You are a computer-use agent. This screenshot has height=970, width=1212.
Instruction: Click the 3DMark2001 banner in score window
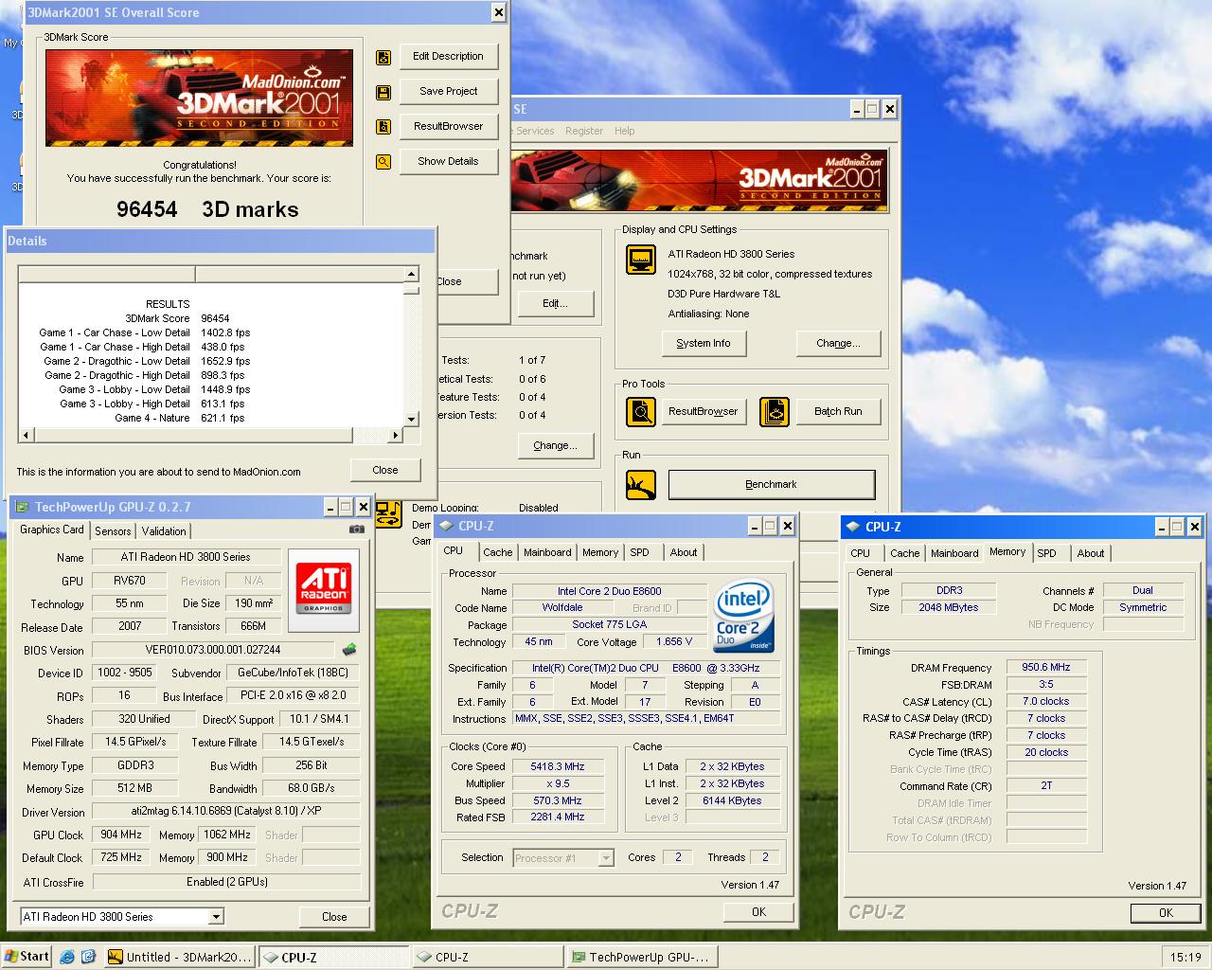point(199,98)
